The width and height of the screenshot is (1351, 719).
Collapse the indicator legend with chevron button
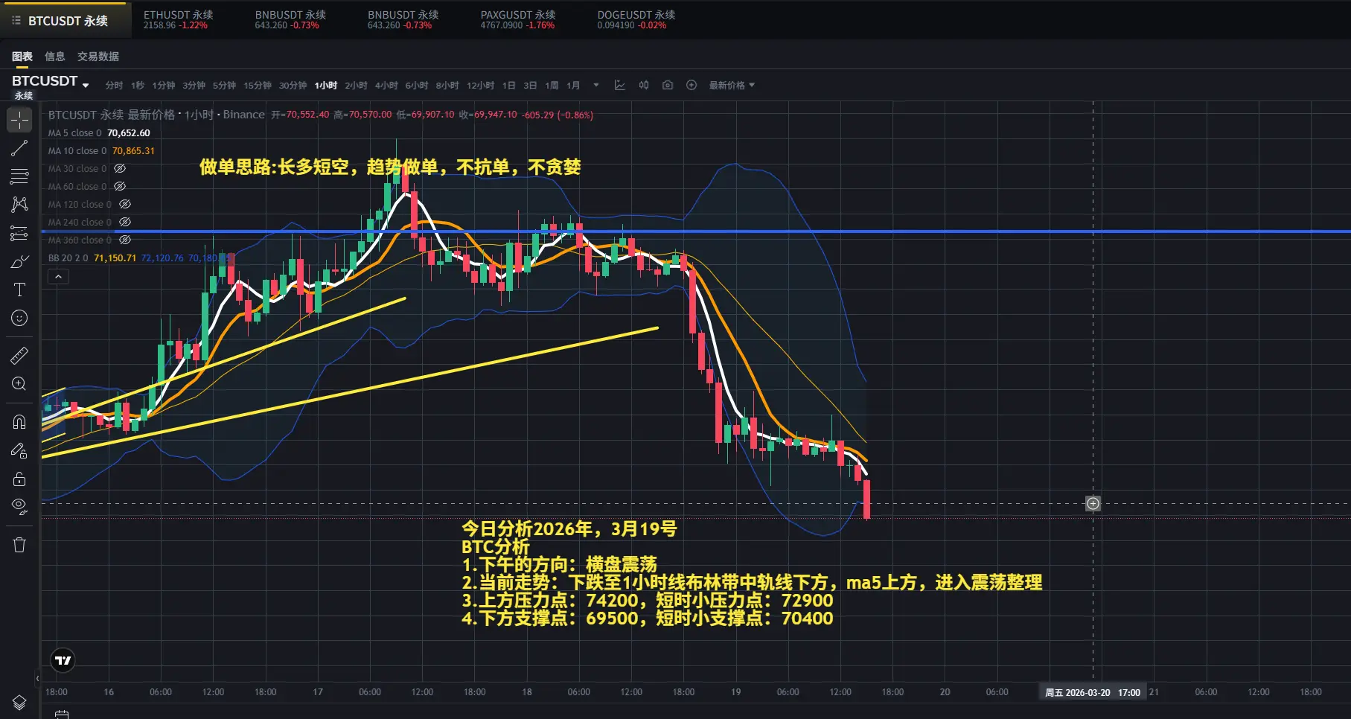click(x=58, y=277)
